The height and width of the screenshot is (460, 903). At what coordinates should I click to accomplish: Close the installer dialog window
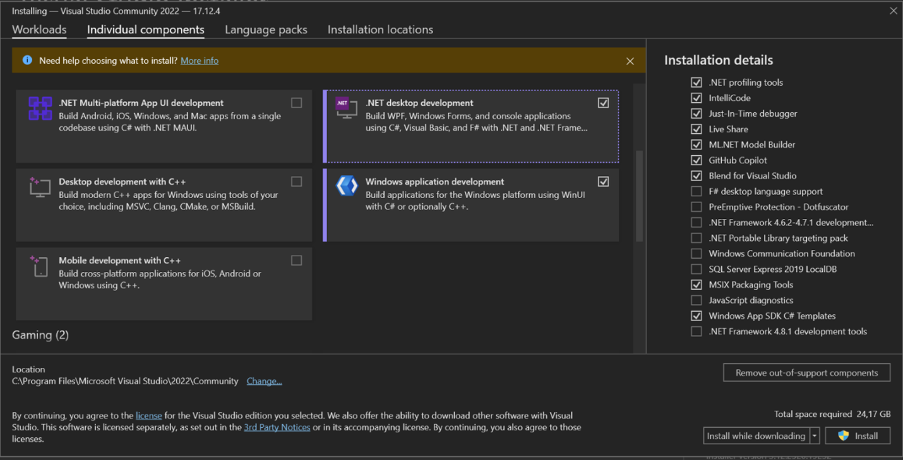(x=893, y=11)
